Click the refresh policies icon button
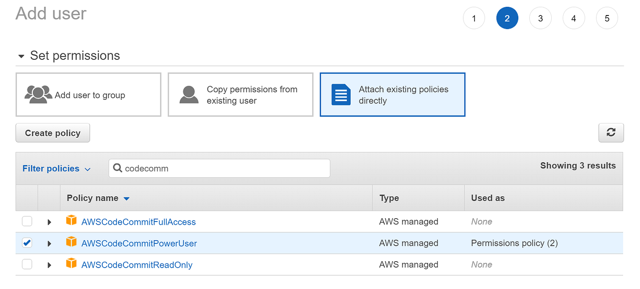The width and height of the screenshot is (640, 289). click(x=611, y=133)
